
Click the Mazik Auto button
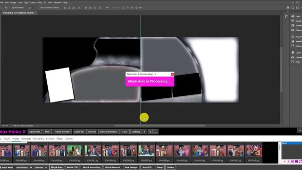click(x=57, y=167)
